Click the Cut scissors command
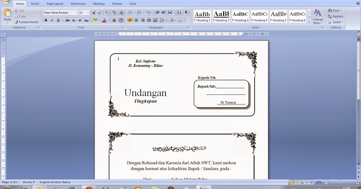 (x=19, y=10)
